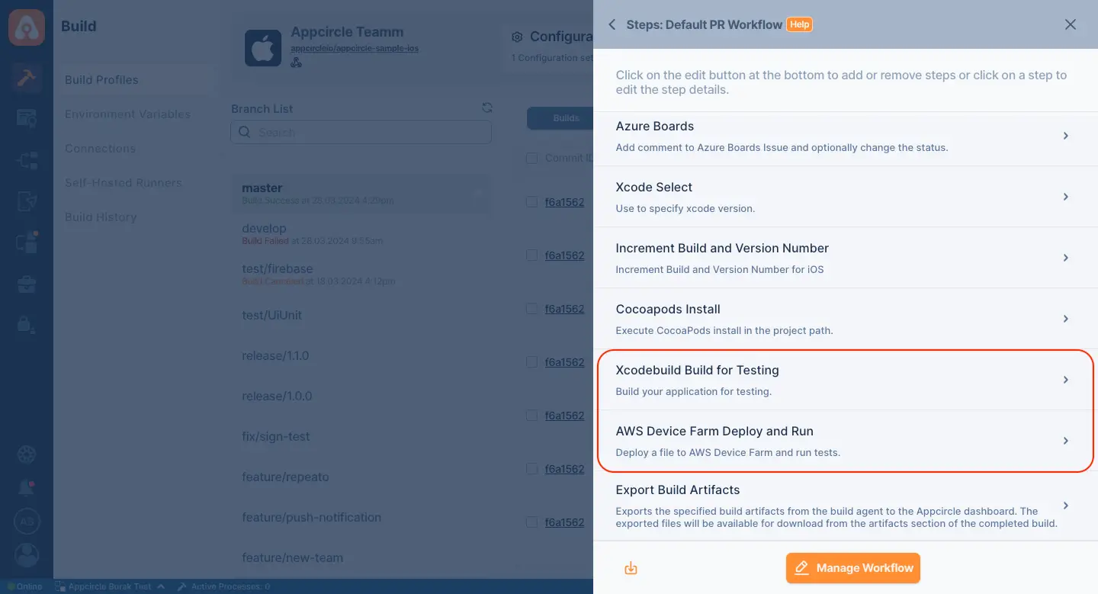Image resolution: width=1098 pixels, height=594 pixels.
Task: Click the branch Search input field
Action: click(x=361, y=132)
